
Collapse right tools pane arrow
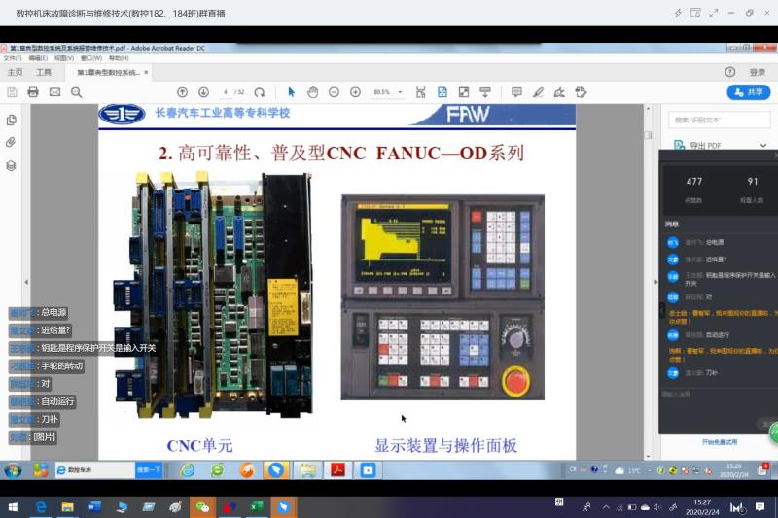(x=655, y=282)
